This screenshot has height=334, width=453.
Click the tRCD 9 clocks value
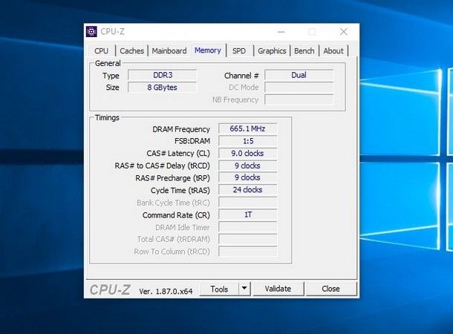pyautogui.click(x=247, y=166)
